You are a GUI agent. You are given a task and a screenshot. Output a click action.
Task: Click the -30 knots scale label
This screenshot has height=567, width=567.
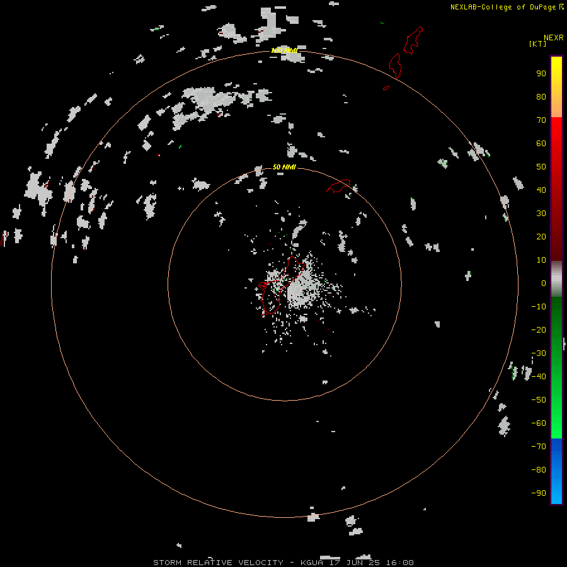539,353
